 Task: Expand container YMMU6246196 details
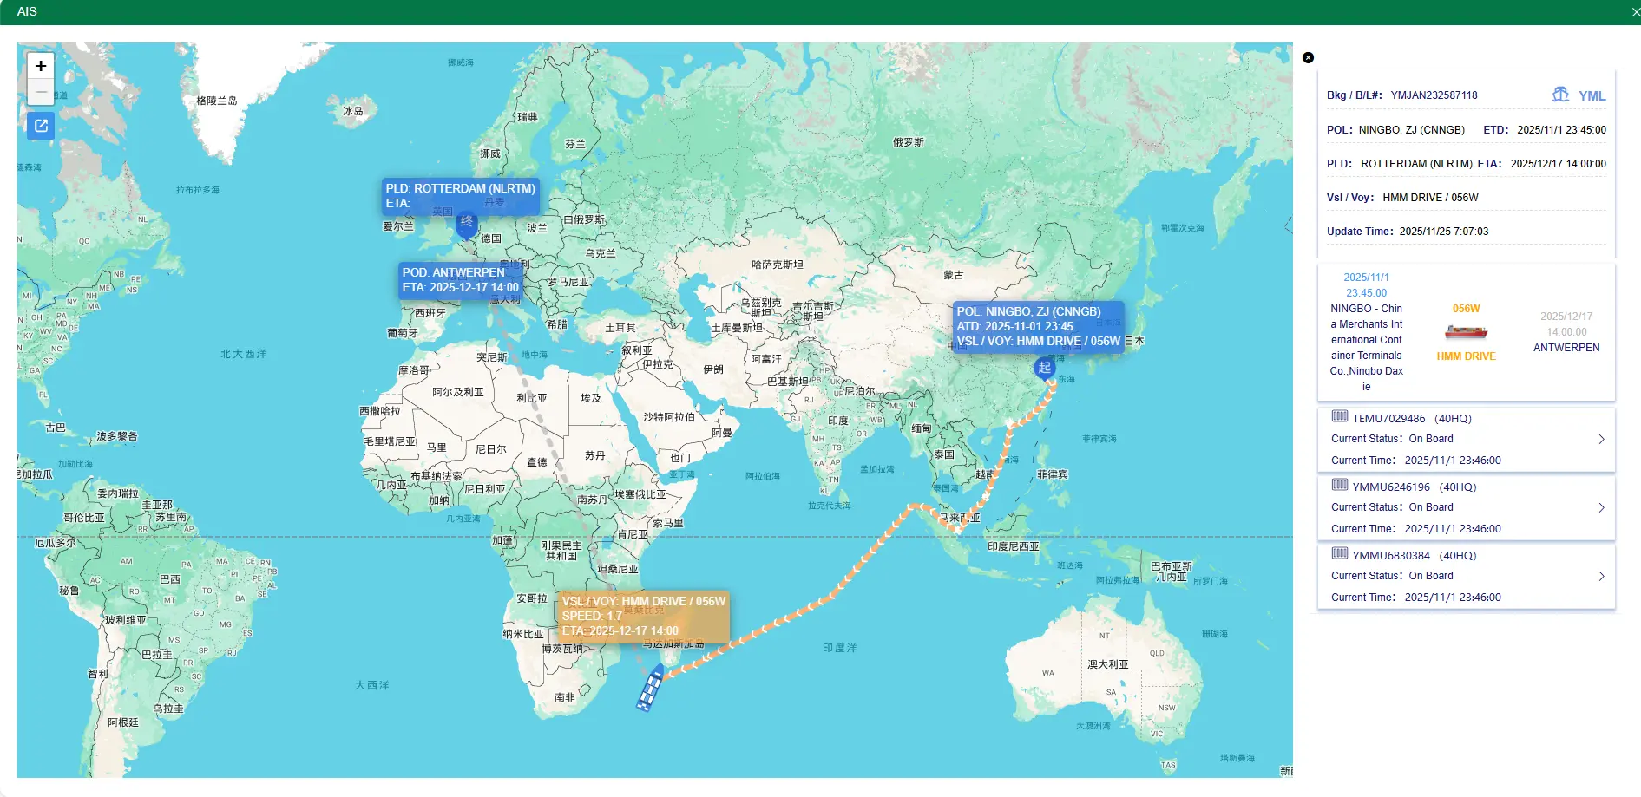click(1602, 507)
